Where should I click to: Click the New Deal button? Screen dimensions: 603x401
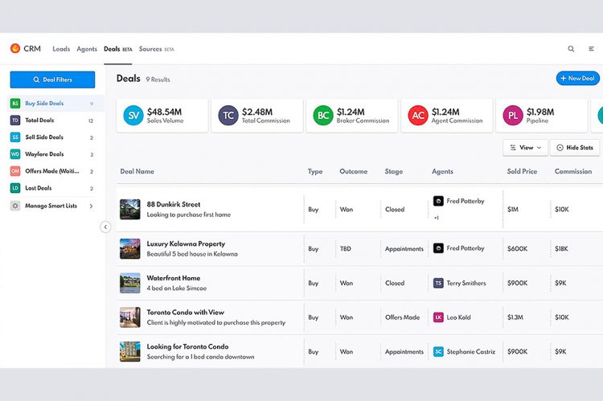(x=577, y=79)
